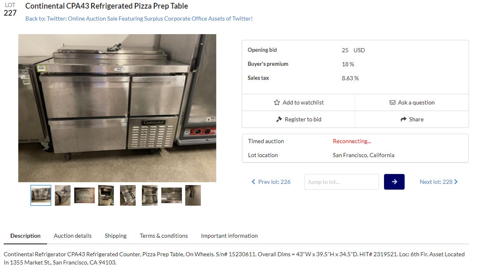The height and width of the screenshot is (269, 483).
Task: Select the first prep table thumbnail
Action: click(x=41, y=195)
